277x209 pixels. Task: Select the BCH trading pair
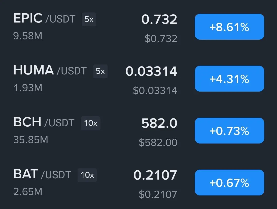(27, 123)
